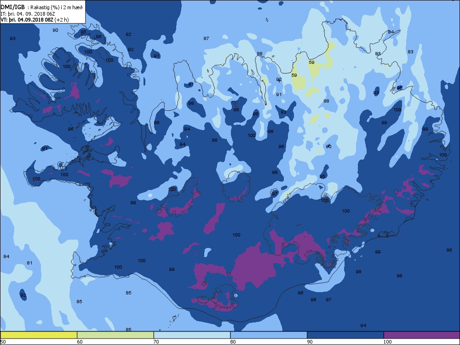Click the '87' humidity value on the map

[206, 39]
